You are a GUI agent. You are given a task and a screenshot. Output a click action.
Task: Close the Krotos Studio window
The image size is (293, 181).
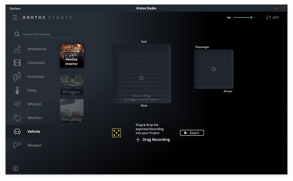click(x=283, y=8)
